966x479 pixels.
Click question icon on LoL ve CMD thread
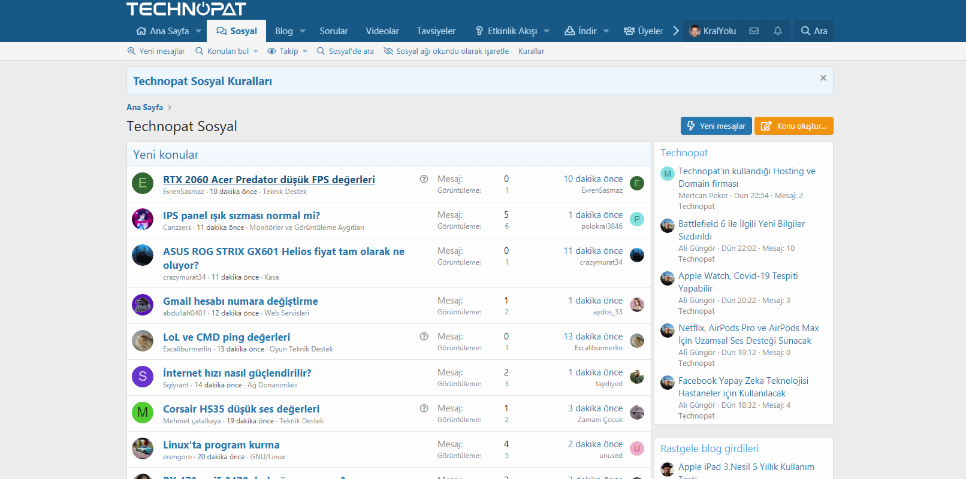pos(424,336)
